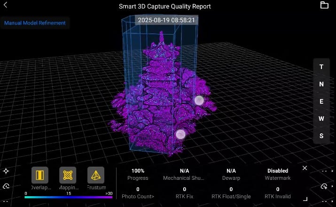Close the quality report stats panel
Screen dimensions: 336x207
click(x=305, y=168)
